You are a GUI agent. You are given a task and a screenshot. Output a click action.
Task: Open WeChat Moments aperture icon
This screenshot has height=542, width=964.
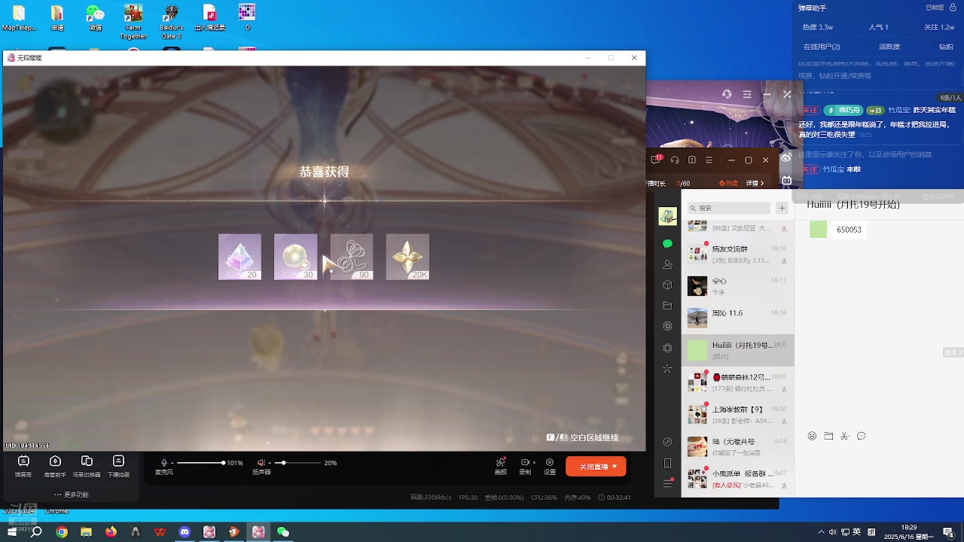667,326
